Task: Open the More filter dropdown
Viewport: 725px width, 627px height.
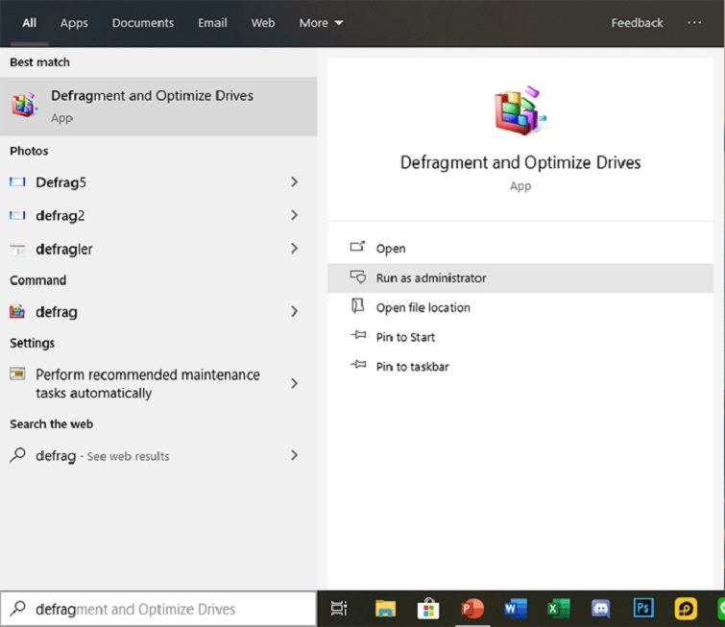Action: point(321,23)
